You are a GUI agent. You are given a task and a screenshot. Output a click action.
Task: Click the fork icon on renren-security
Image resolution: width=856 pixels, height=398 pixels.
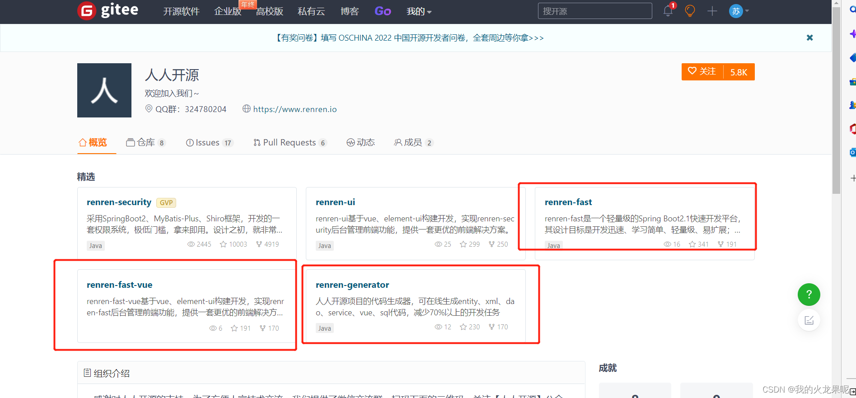point(259,244)
